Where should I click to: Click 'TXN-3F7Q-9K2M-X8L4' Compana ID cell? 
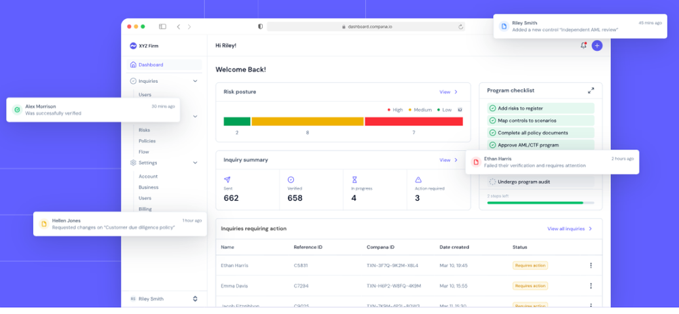[392, 266]
